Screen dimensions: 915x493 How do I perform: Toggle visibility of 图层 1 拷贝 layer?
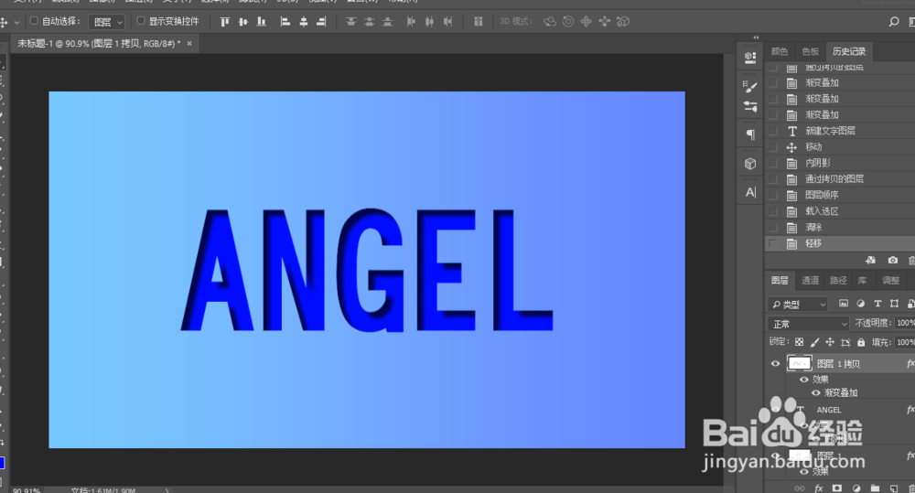click(x=776, y=363)
